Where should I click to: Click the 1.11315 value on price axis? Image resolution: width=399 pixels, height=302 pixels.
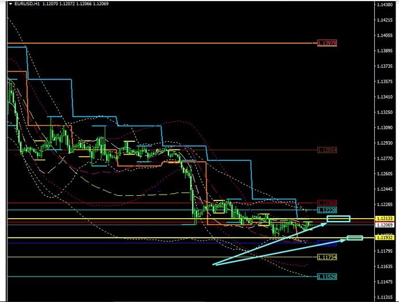(383, 297)
